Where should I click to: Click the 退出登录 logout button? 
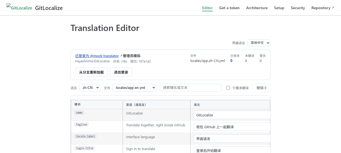(x=121, y=72)
